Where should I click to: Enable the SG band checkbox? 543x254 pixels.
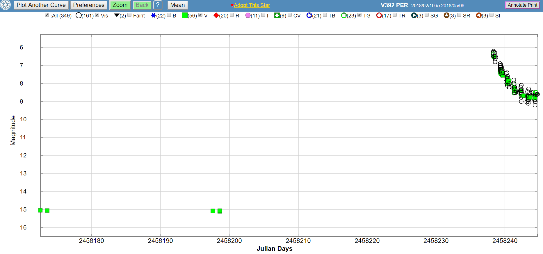(427, 15)
